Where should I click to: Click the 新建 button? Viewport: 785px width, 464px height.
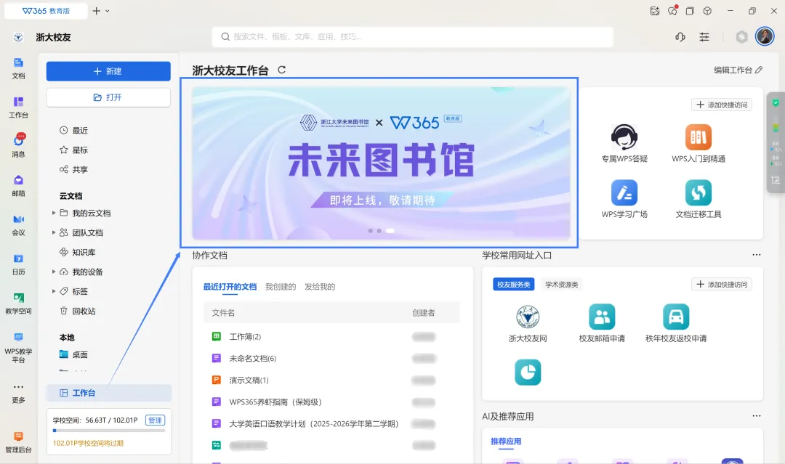pos(108,71)
